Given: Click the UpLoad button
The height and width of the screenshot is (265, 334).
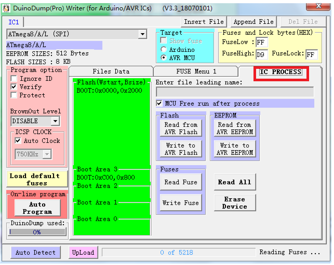Looking at the screenshot, I should (x=83, y=253).
